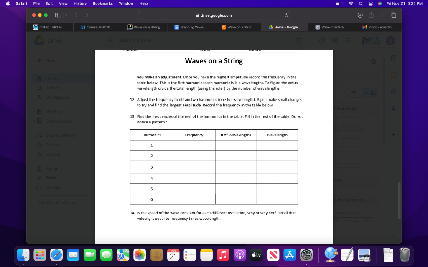Image resolution: width=428 pixels, height=267 pixels.
Task: Open the App Store from the Dock
Action: pos(290,255)
